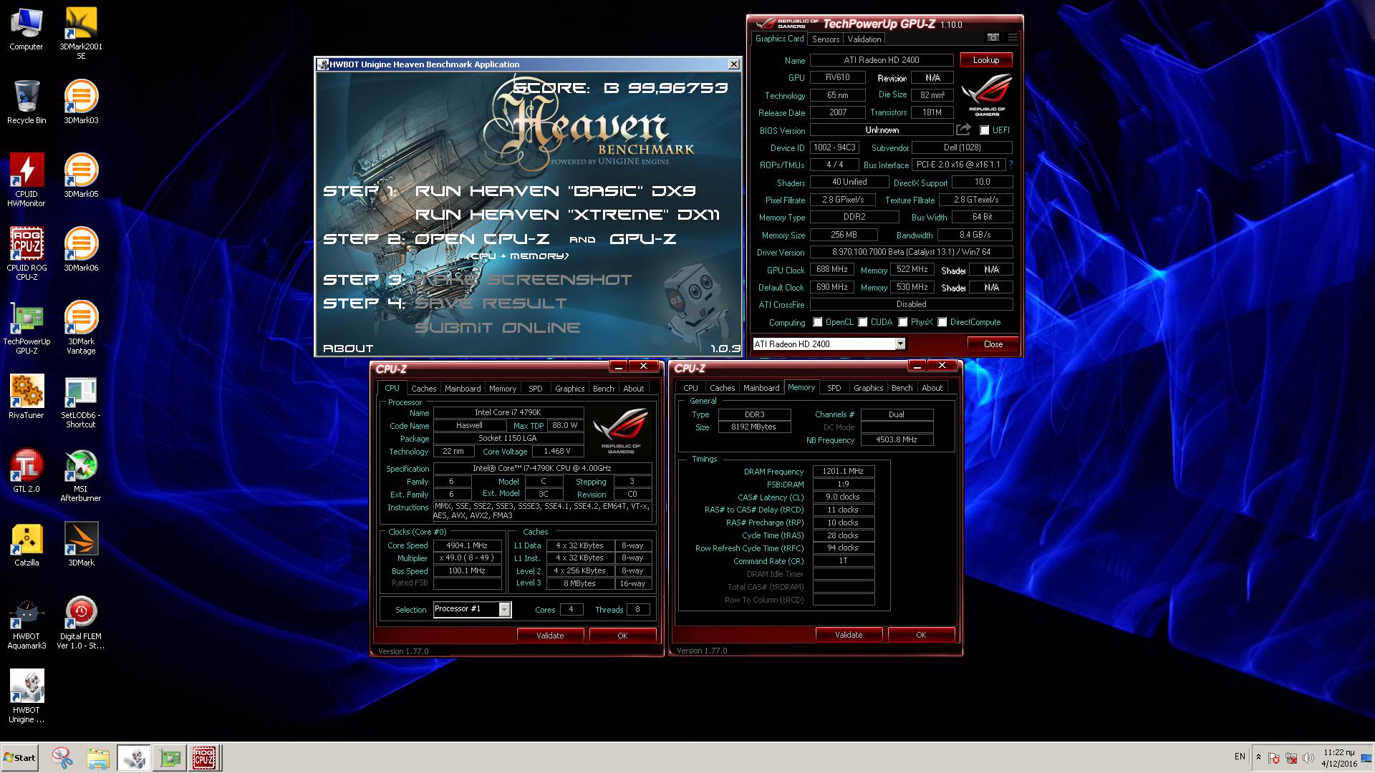Open the snipping tool taskbar icon
Screen dimensions: 1375x773
tap(62, 758)
